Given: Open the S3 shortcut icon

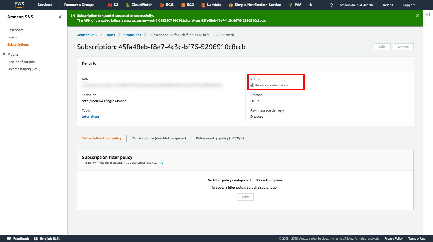Looking at the screenshot, I should [110, 5].
